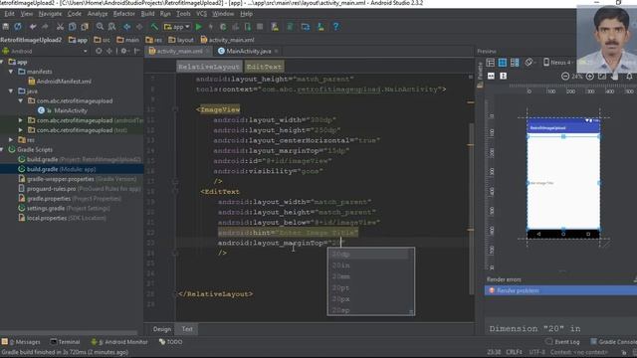
Task: Expand the androidTest package node
Action: (x=21, y=120)
